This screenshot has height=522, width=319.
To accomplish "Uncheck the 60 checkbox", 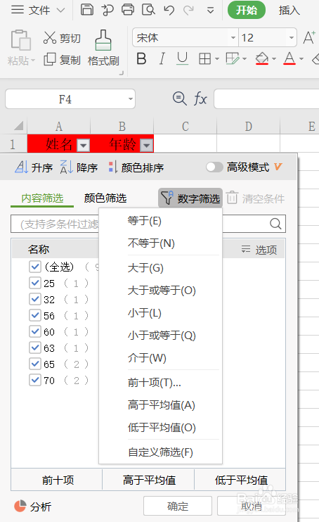I will (35, 331).
